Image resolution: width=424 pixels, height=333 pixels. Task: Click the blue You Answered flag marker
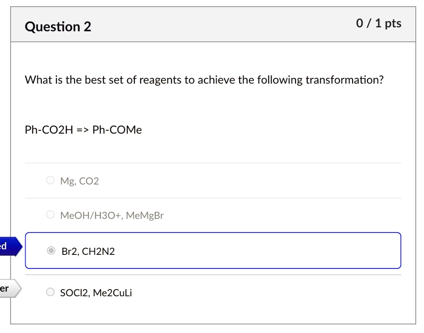pos(7,247)
